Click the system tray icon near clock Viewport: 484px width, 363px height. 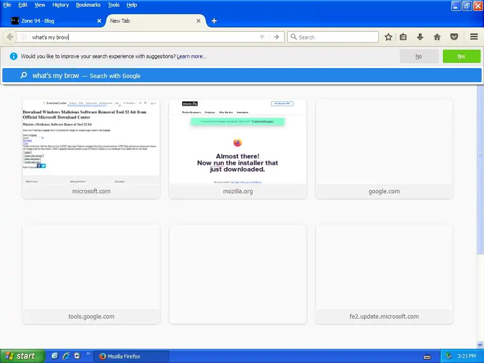[x=449, y=356]
